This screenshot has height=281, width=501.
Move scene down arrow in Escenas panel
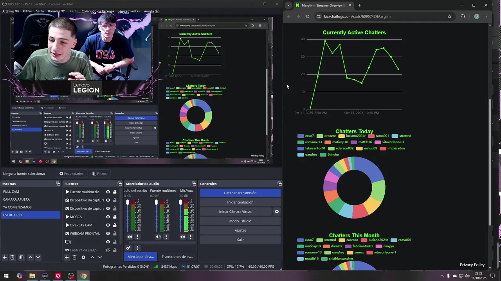(x=38, y=258)
